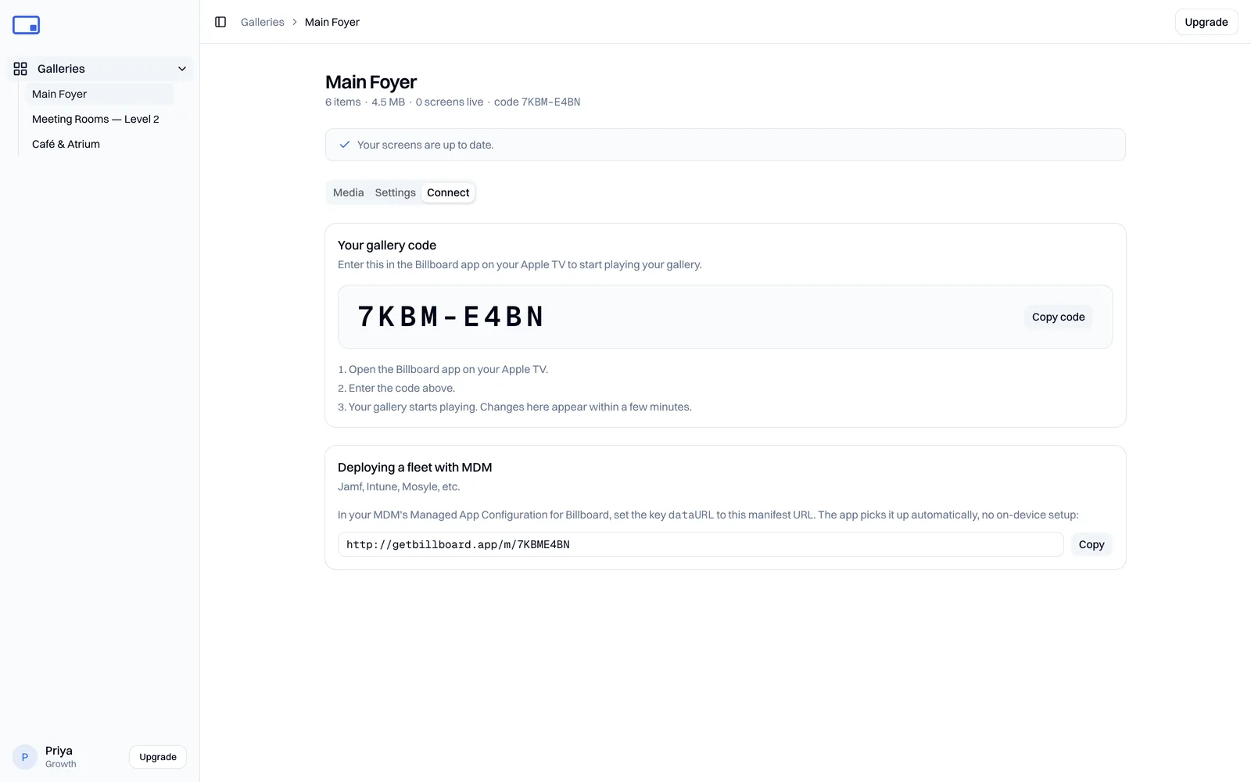The height and width of the screenshot is (782, 1251).
Task: Click the Galleries grid icon
Action: [x=20, y=69]
